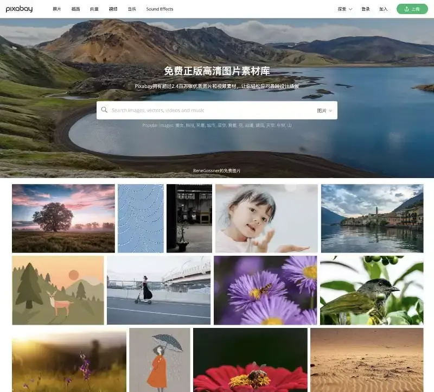Open the pink sunset tree photo
Viewport: 434px width, 392px height.
tap(63, 218)
